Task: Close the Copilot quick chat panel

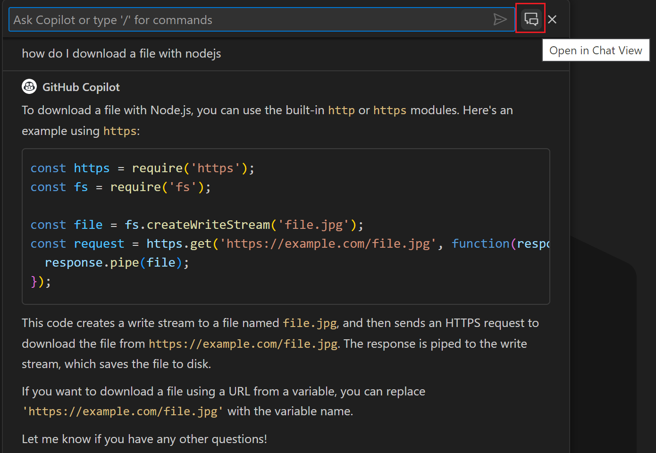Action: [x=552, y=19]
